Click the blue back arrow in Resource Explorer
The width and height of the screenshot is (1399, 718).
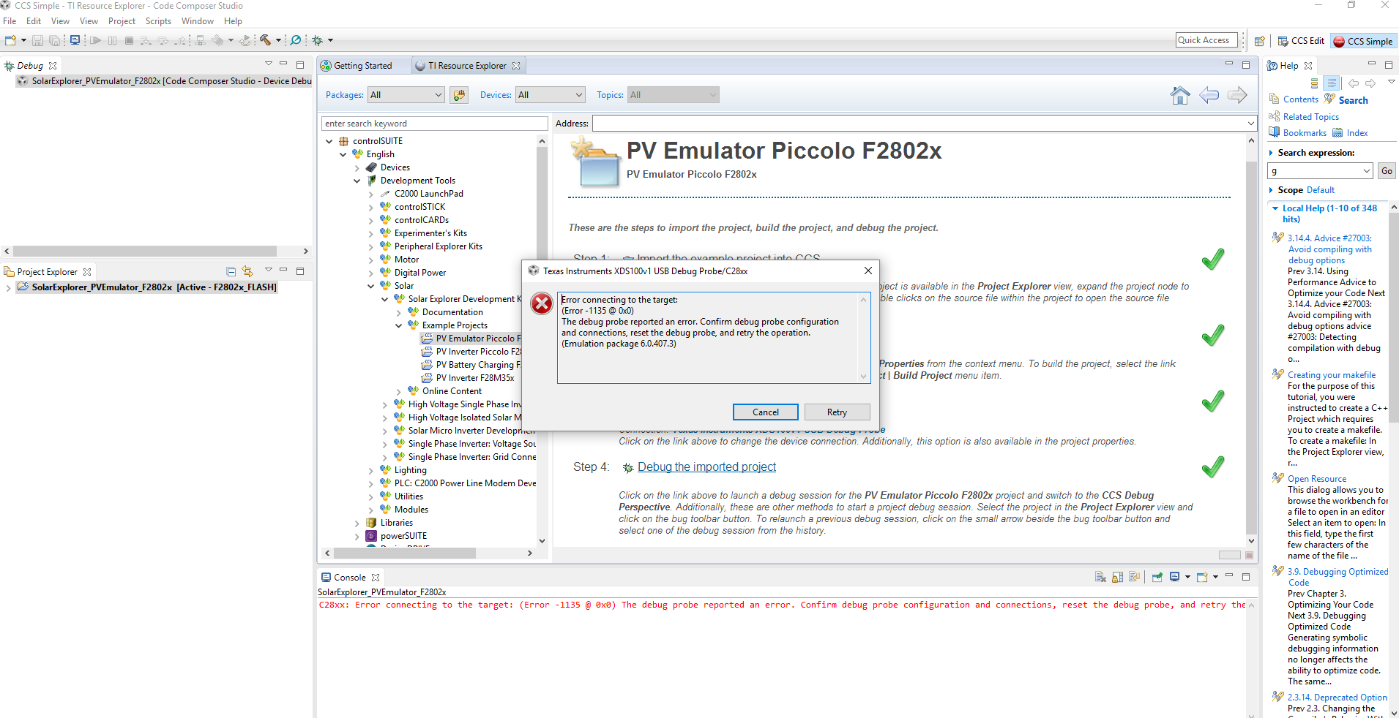[1209, 95]
